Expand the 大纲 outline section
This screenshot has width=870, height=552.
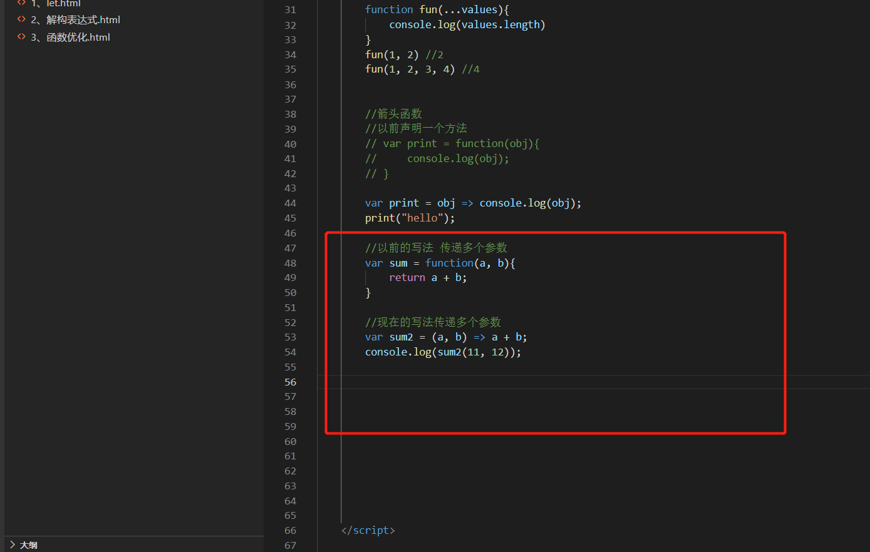click(x=13, y=545)
